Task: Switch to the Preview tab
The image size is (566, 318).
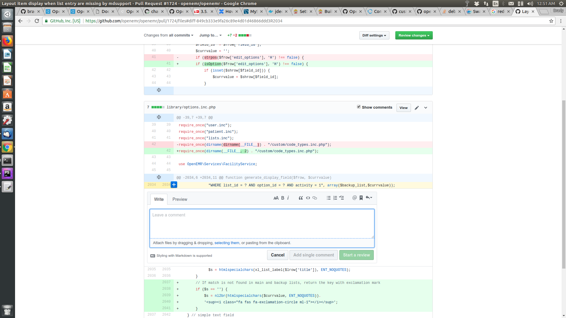Action: click(x=180, y=199)
